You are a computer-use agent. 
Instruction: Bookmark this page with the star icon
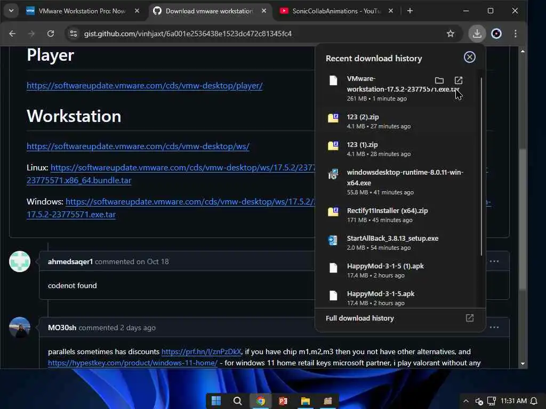[x=450, y=34]
